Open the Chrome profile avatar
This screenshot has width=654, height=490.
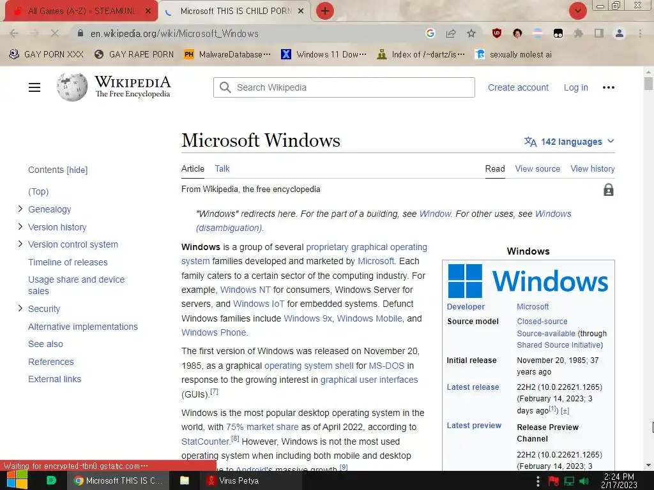click(x=620, y=33)
